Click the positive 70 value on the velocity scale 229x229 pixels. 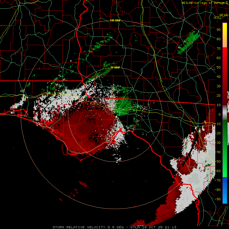click(x=219, y=49)
